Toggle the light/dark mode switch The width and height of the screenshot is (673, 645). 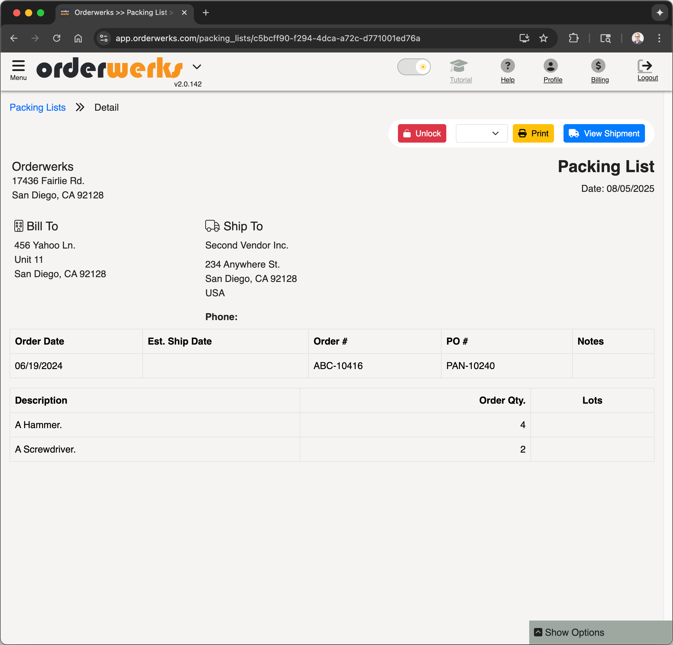click(414, 67)
